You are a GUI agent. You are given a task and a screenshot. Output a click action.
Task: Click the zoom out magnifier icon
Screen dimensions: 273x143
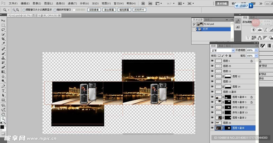tap(18, 10)
